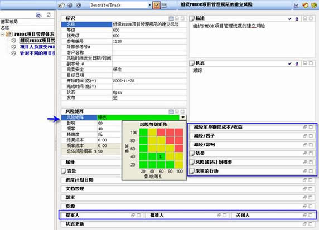The height and width of the screenshot is (230, 319).
Task: Click the users icon above the tree
Action: point(38,15)
